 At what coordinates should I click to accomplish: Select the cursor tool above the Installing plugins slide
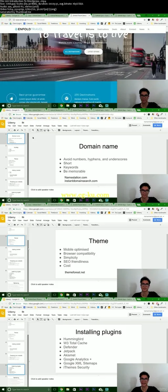point(38,319)
